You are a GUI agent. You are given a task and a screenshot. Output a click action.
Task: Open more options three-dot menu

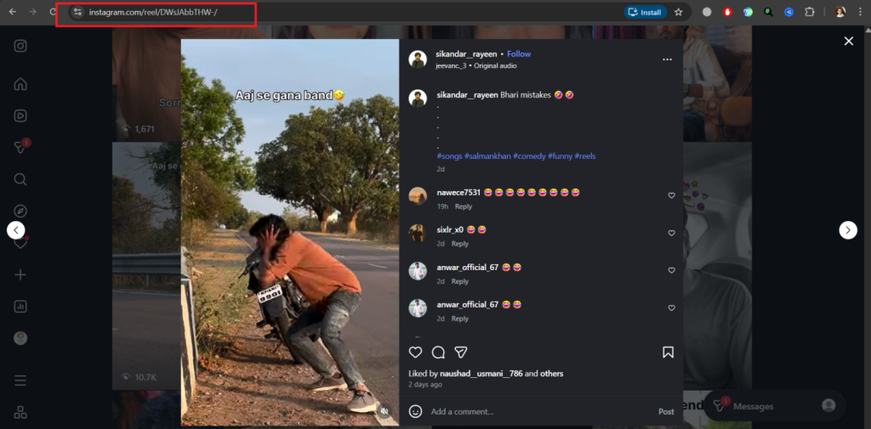pyautogui.click(x=667, y=59)
